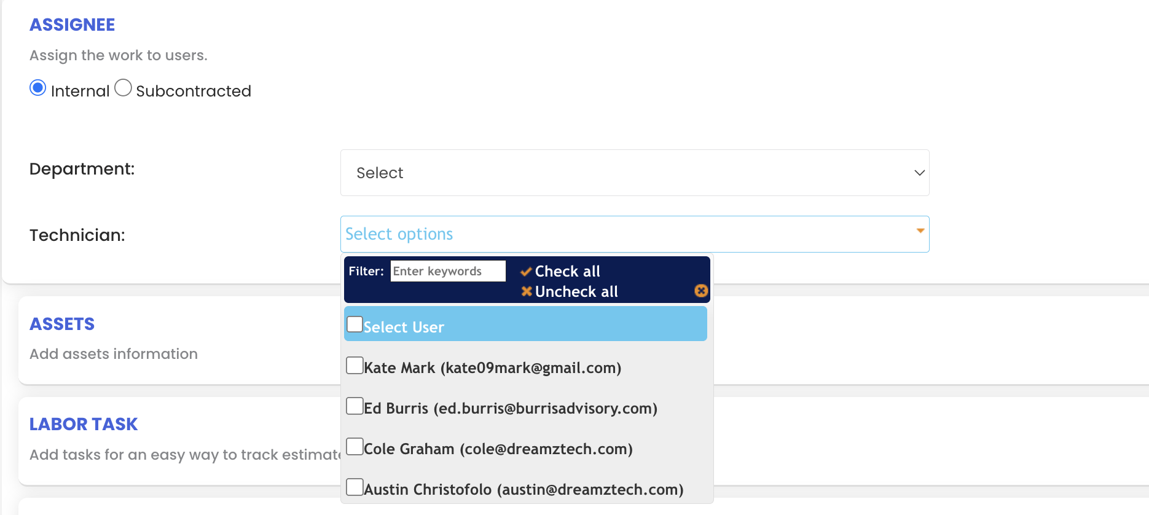This screenshot has width=1149, height=515.
Task: Click the orange checkmark beside Check all
Action: click(526, 272)
